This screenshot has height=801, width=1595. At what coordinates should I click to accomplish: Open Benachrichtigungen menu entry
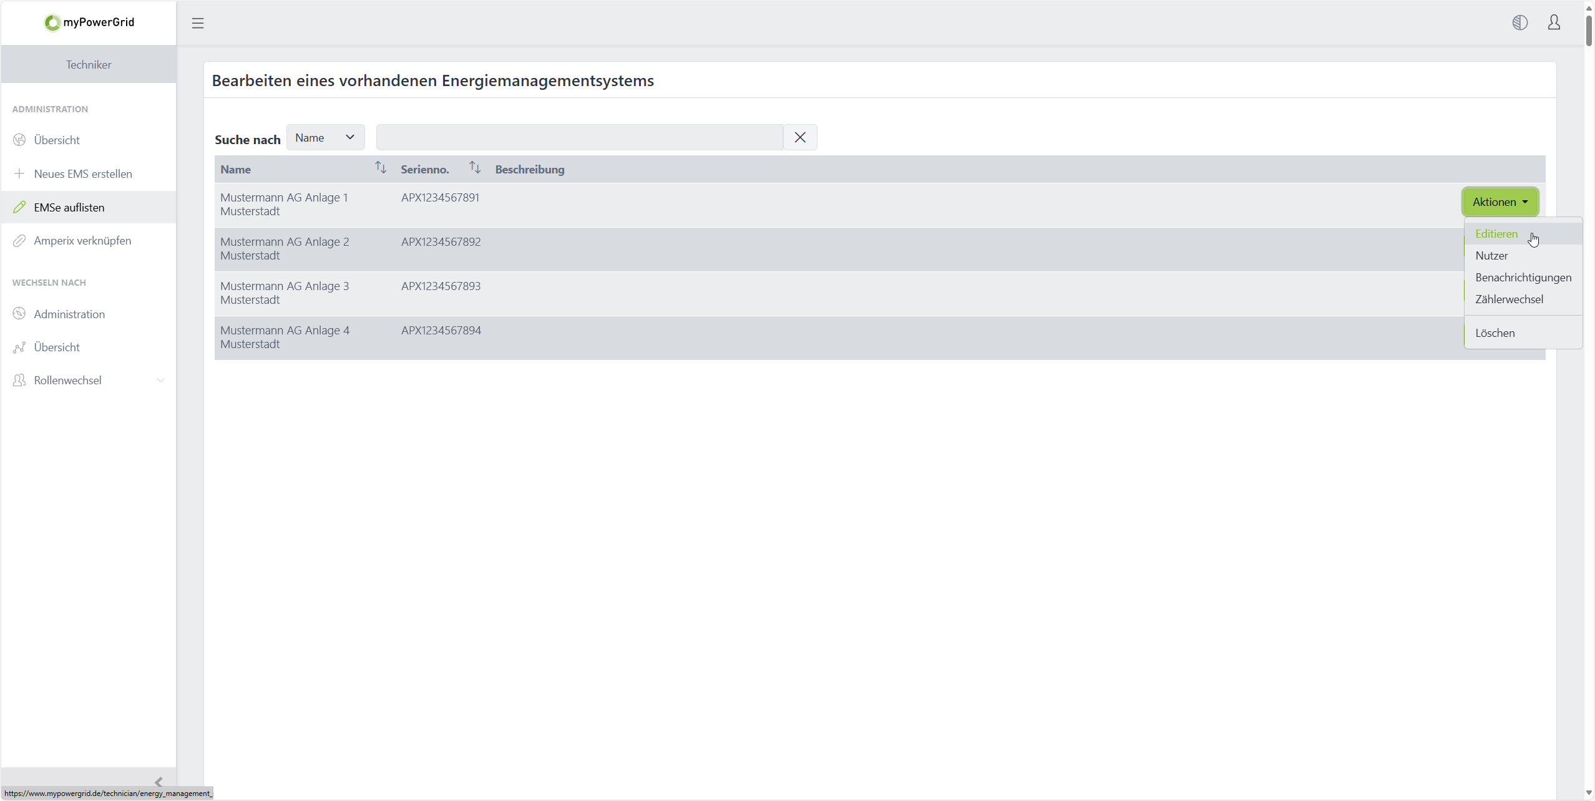(1523, 278)
